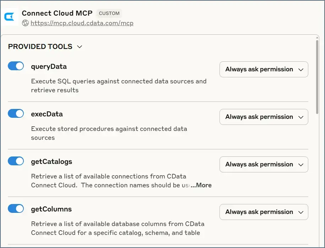Click the globe icon next to the URL
This screenshot has width=325, height=248.
[25, 23]
